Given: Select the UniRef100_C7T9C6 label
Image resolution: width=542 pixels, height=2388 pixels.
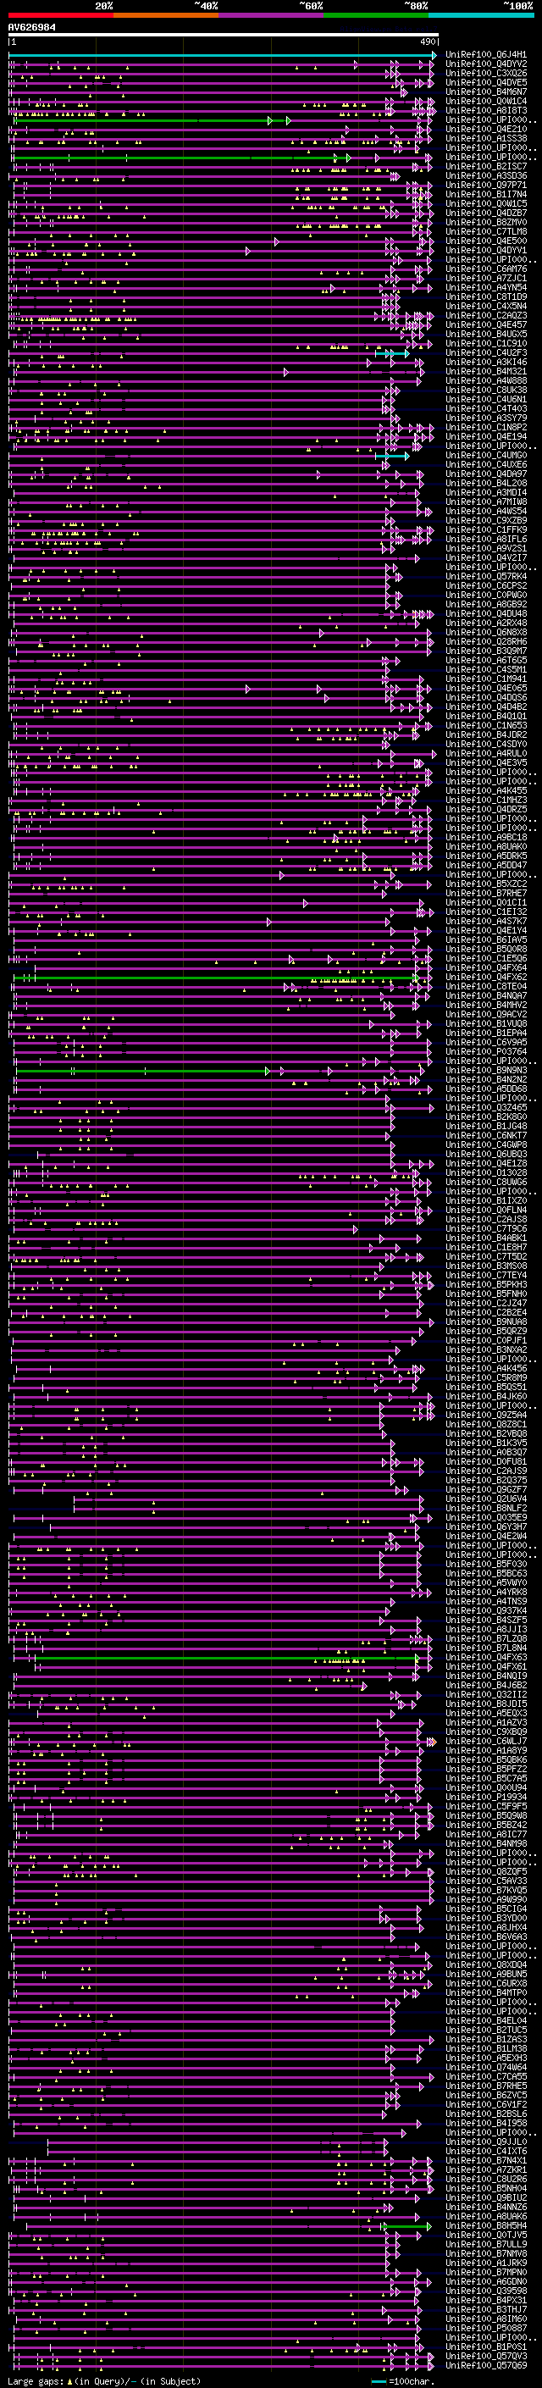Looking at the screenshot, I should click(485, 1228).
